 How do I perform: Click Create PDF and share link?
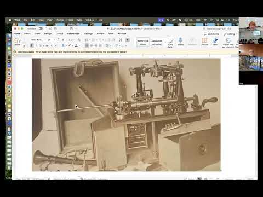point(228,43)
